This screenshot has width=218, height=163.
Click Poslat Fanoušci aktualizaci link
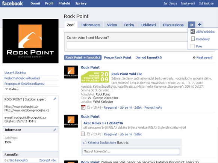pyautogui.click(x=22, y=78)
